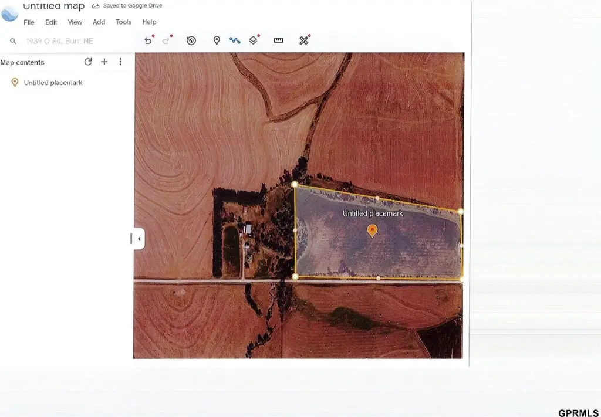Screen dimensions: 601x417
Task: Select the Add placemark pin tool
Action: tap(217, 40)
